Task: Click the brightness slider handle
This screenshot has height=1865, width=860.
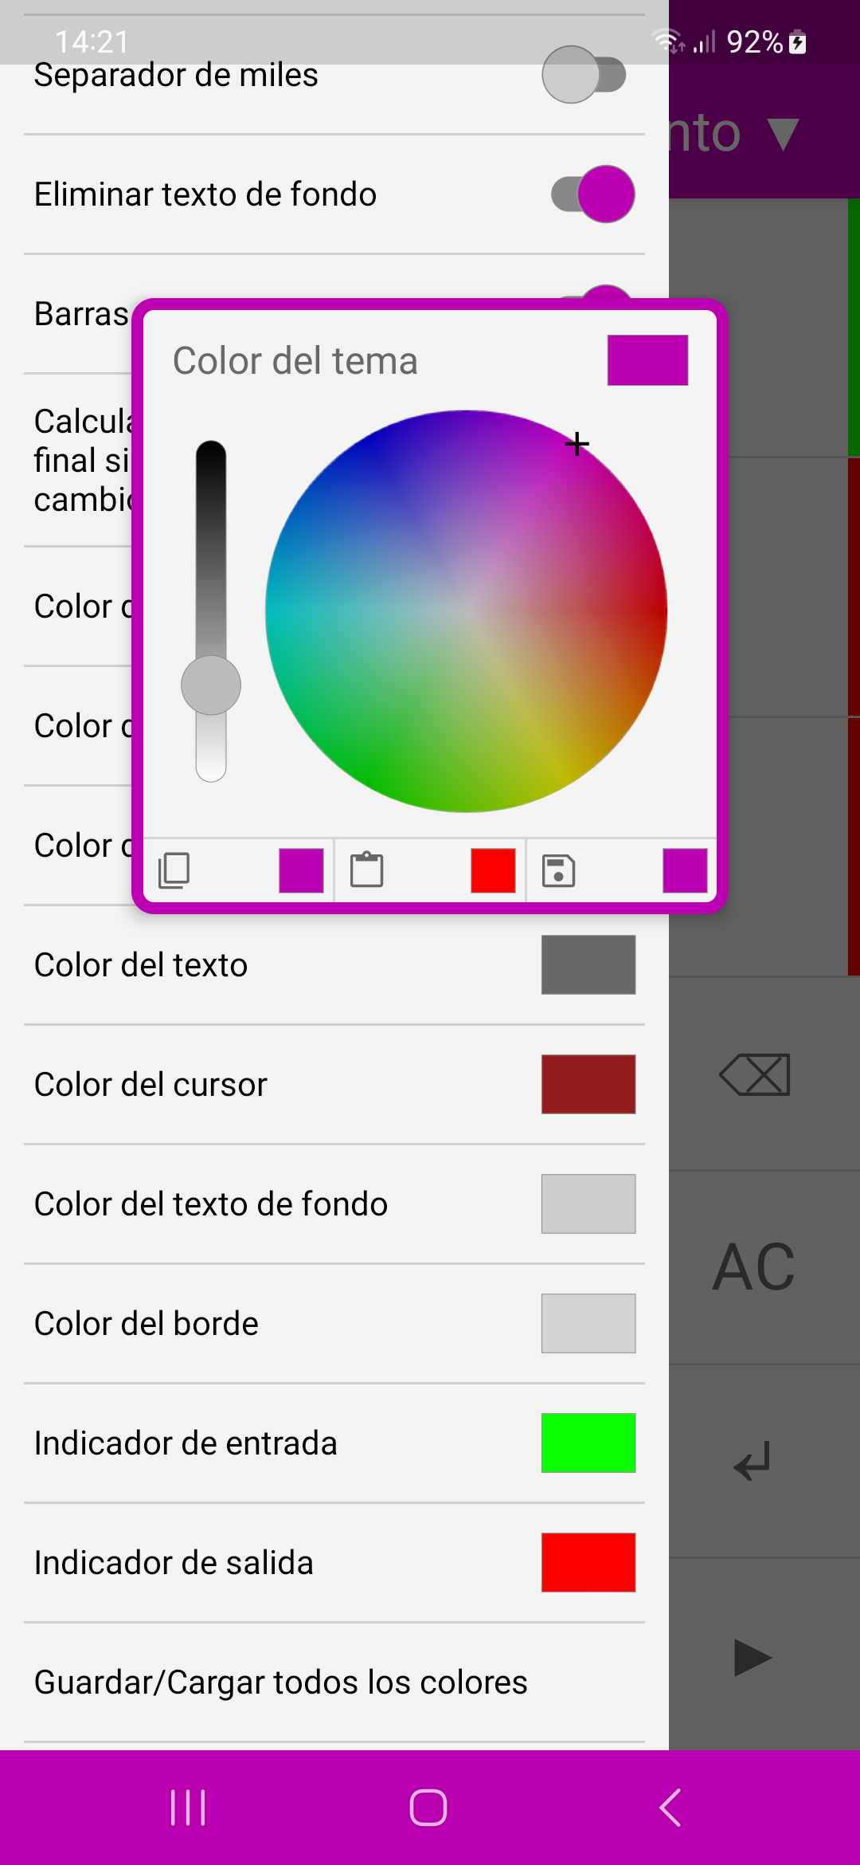Action: 211,685
